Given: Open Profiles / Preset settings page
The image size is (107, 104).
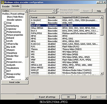Looking at the screenshot, I should pyautogui.click(x=14, y=14).
